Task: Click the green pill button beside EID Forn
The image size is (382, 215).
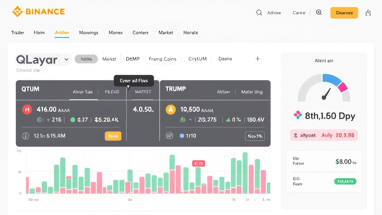Action: (x=345, y=181)
